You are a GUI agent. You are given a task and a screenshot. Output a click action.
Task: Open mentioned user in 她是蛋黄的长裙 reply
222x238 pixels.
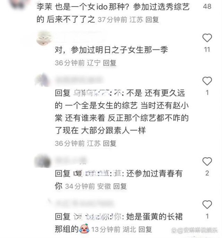(97, 217)
